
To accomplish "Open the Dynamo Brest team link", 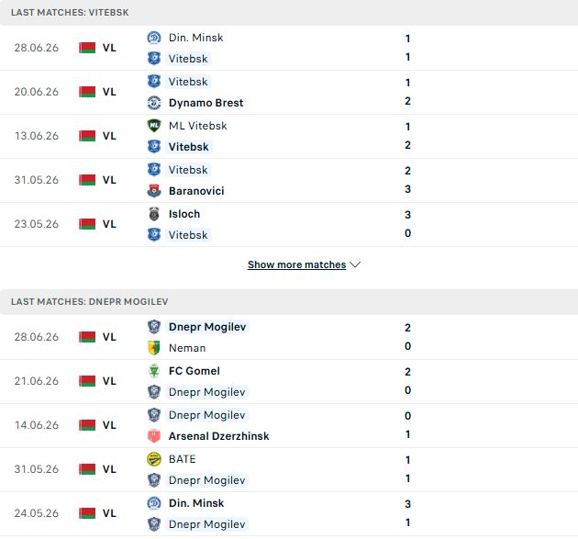I will 206,103.
